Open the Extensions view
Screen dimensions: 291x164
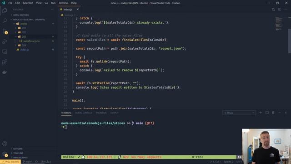tap(5, 62)
